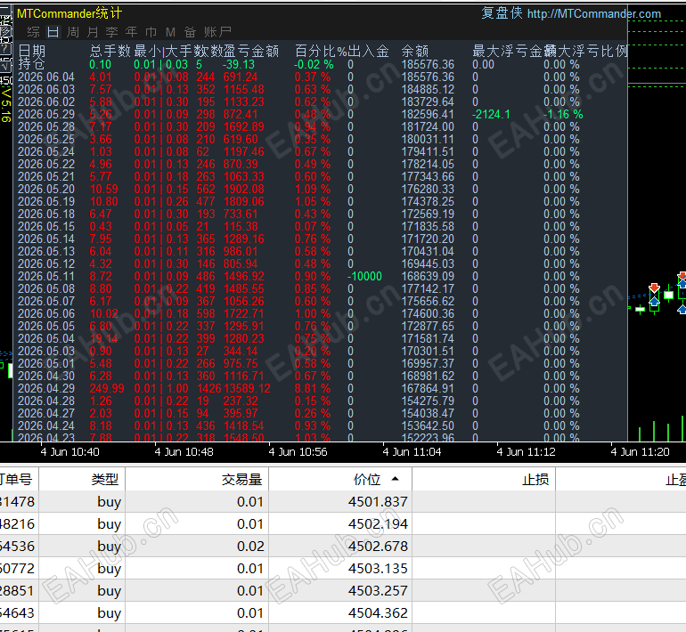Viewport: 686px width, 632px height.
Task: Select the order priced at 4501.837
Action: coord(343,501)
